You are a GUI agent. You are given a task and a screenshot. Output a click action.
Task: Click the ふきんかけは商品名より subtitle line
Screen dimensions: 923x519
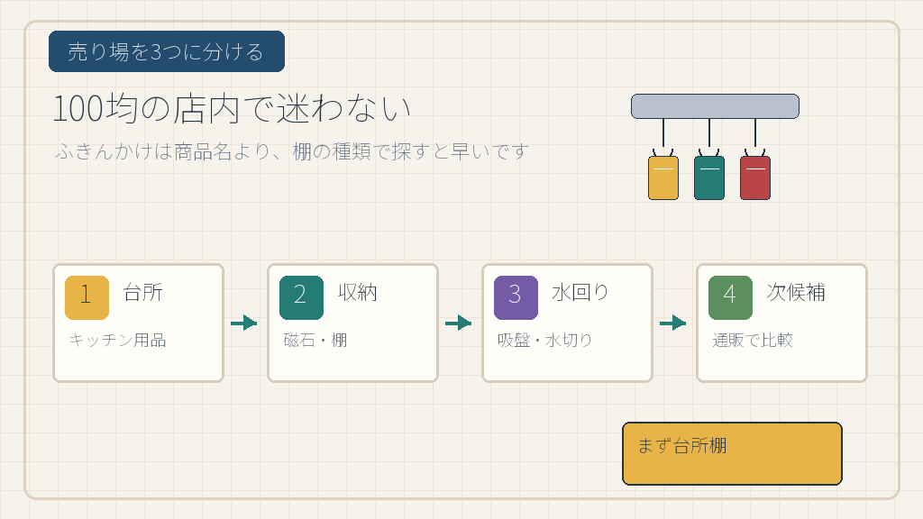291,151
